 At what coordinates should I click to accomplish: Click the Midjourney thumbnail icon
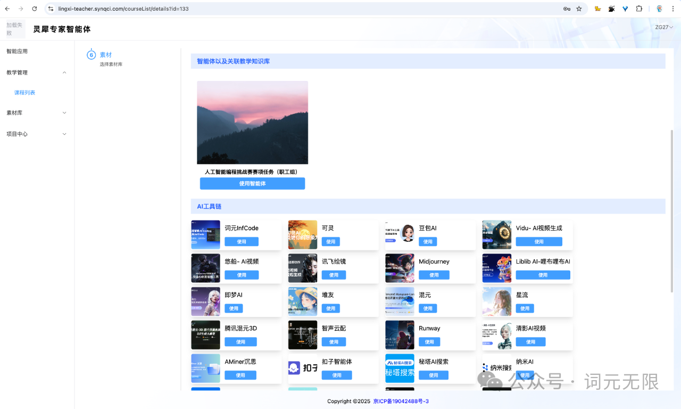400,268
